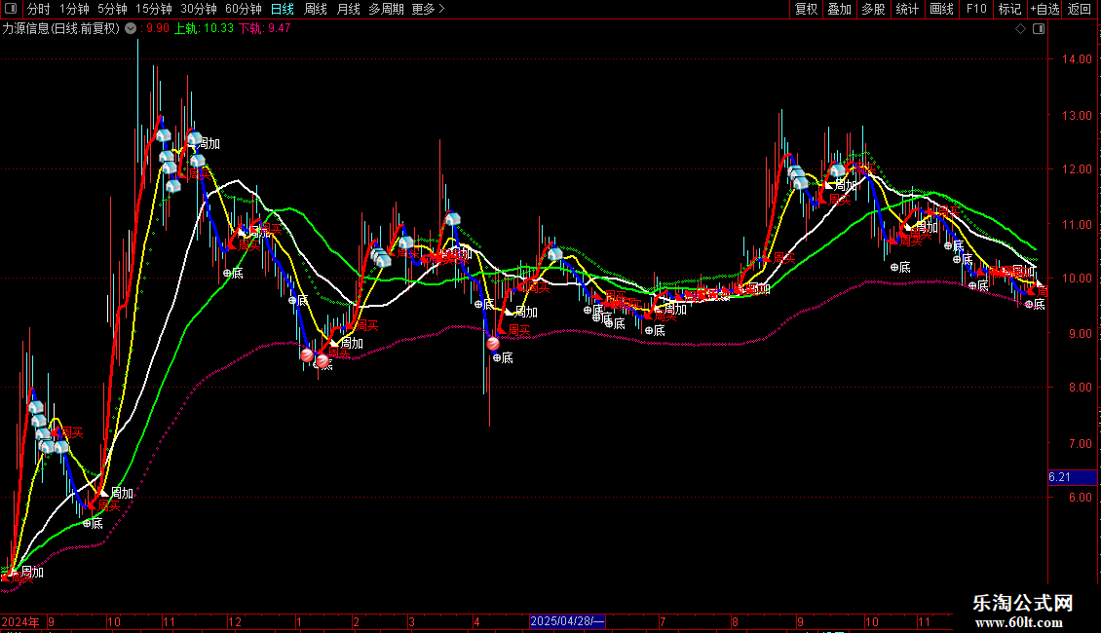
Task: Select the 日线 daily tab
Action: [283, 9]
